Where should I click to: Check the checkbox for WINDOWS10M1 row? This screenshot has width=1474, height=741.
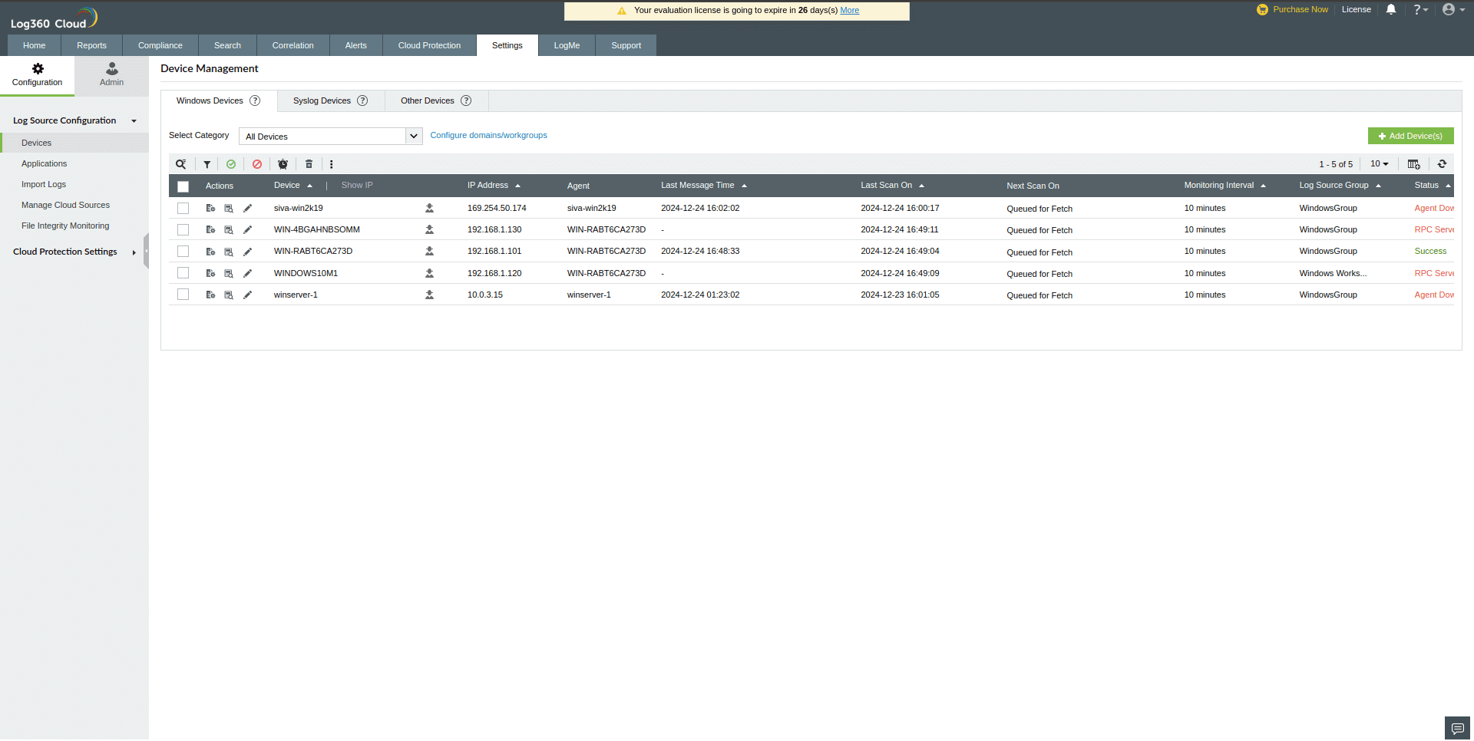tap(183, 273)
